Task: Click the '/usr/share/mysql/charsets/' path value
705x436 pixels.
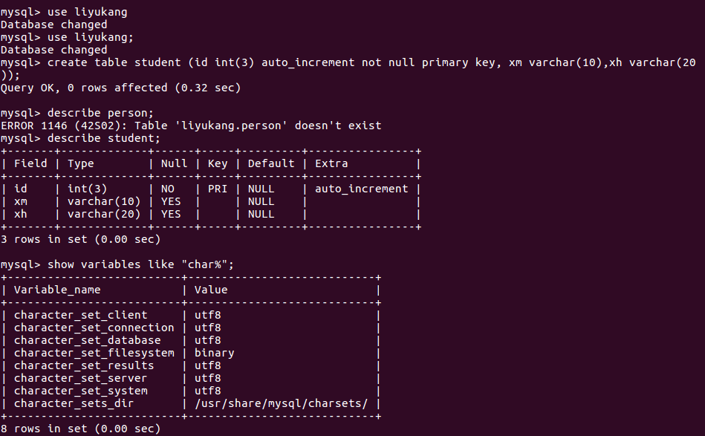Action: pyautogui.click(x=281, y=403)
